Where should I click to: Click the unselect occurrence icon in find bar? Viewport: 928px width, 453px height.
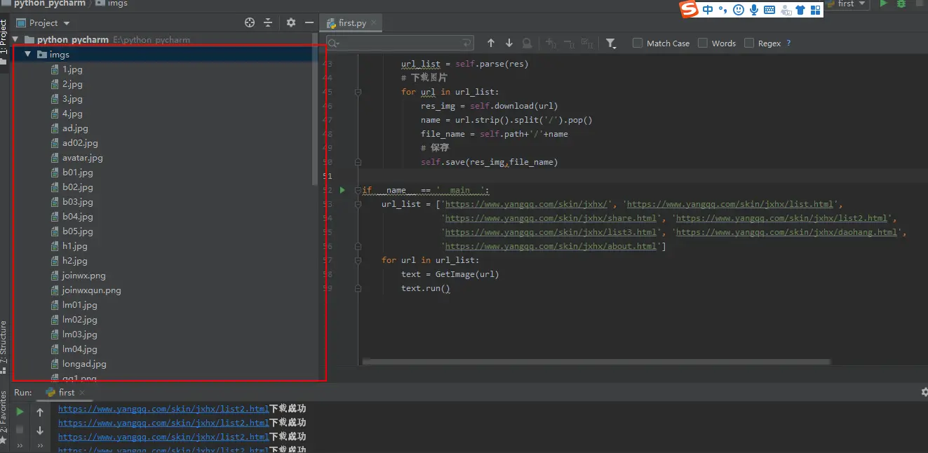pos(569,43)
